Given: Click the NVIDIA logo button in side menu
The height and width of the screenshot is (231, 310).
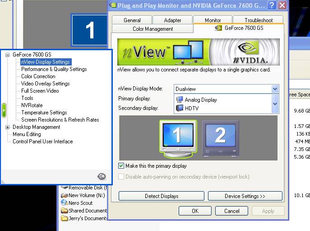Looking at the screenshot, I should (102, 176).
